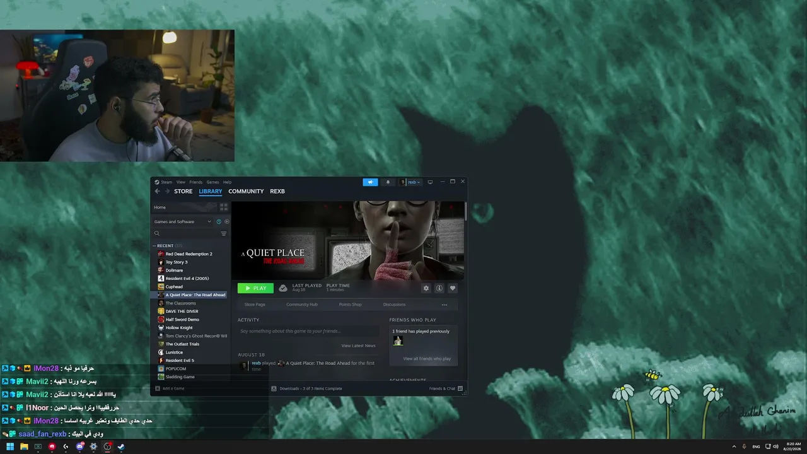The width and height of the screenshot is (807, 454).
Task: Collapse the RECENT category
Action: tap(154, 245)
